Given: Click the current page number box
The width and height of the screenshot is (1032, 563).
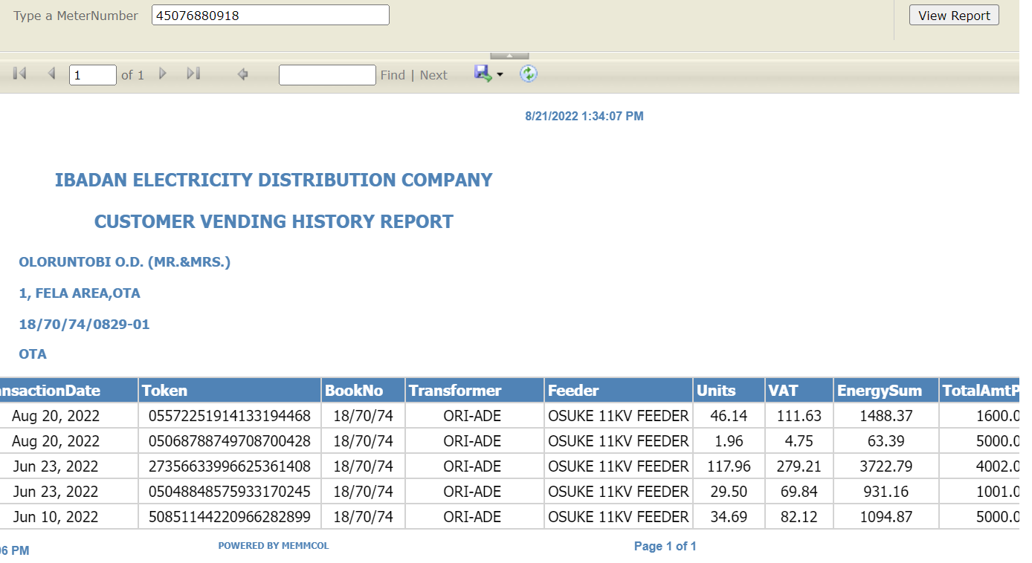Looking at the screenshot, I should (92, 75).
